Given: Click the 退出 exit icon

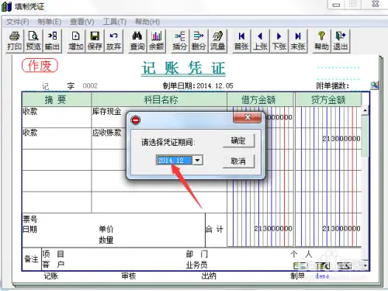Looking at the screenshot, I should (x=340, y=41).
